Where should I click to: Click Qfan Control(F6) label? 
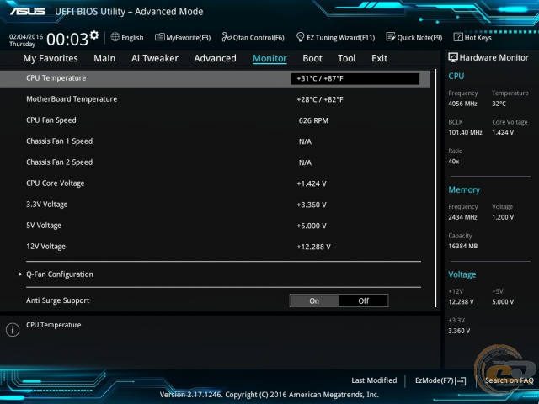point(259,38)
